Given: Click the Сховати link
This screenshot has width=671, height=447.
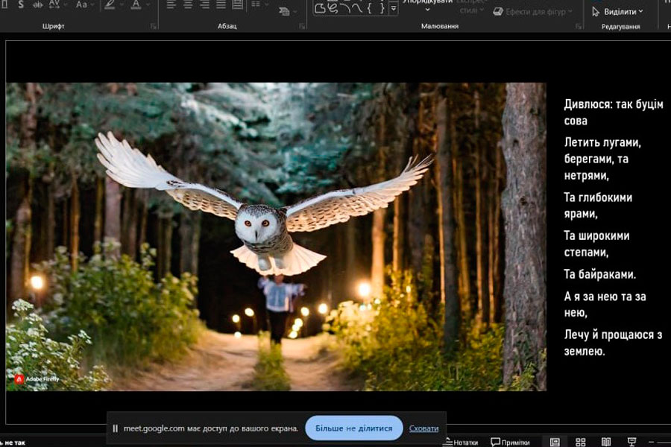Looking at the screenshot, I should [423, 428].
